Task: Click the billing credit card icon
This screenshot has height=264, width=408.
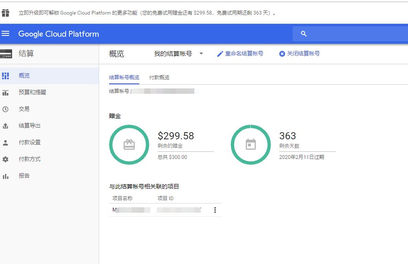Action: (x=6, y=54)
